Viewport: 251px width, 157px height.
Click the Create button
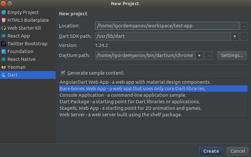click(x=211, y=151)
